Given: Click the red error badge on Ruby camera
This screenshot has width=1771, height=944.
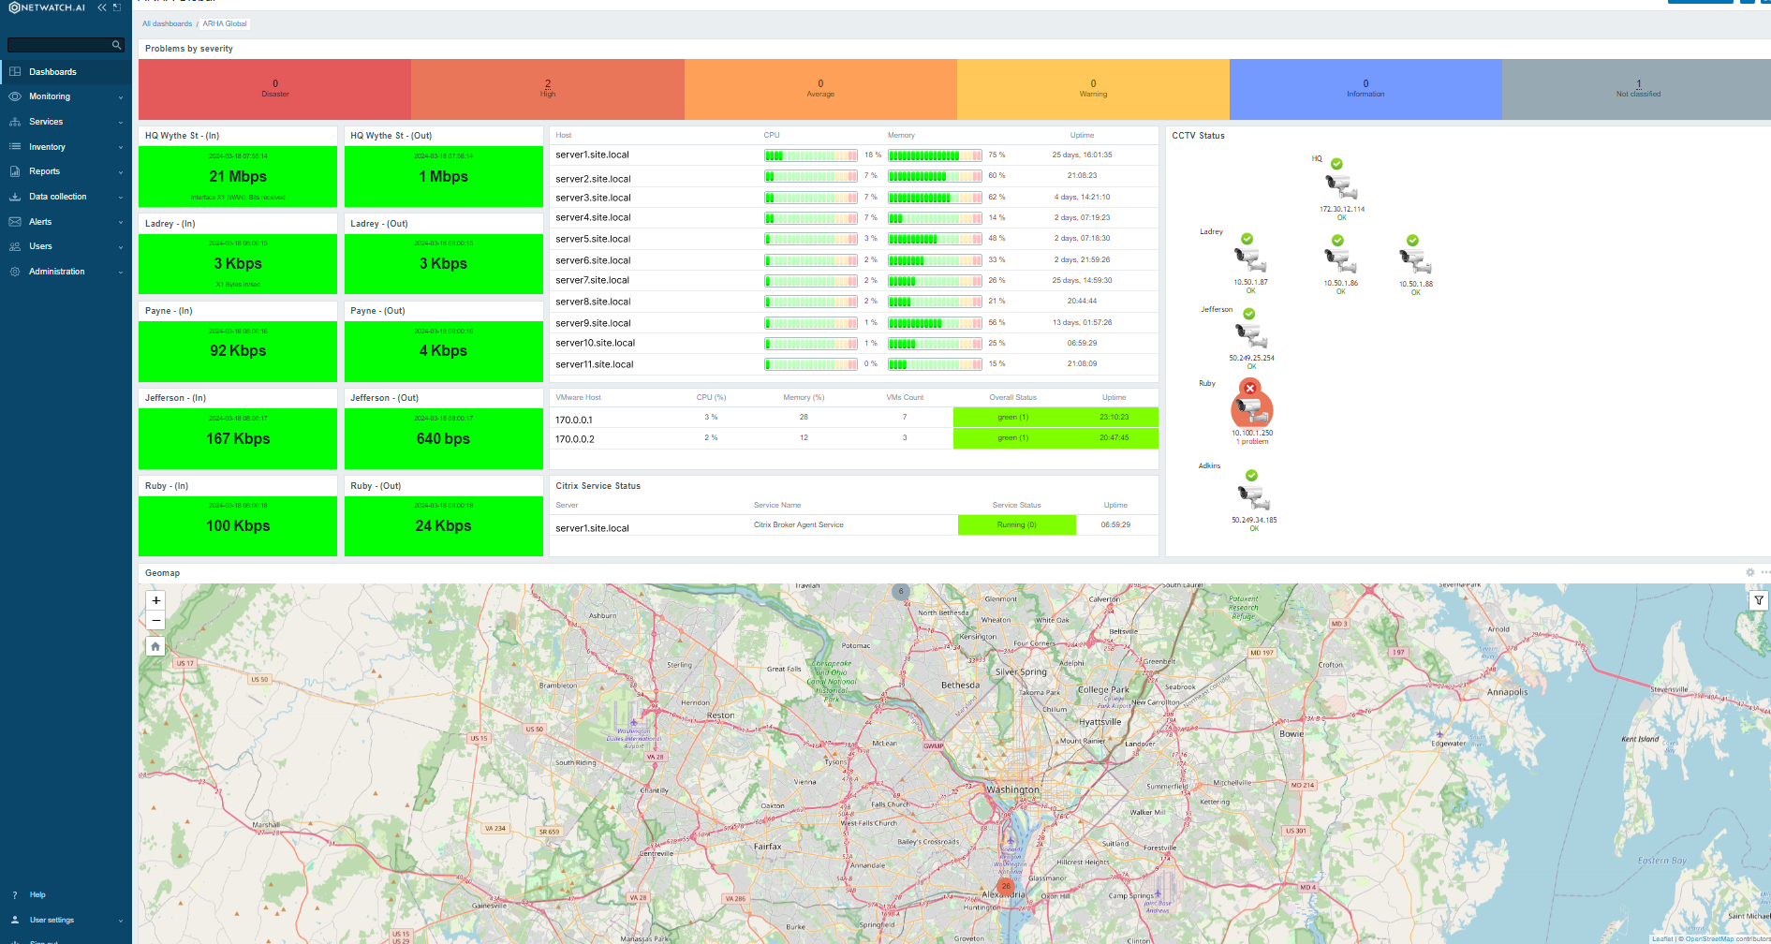Looking at the screenshot, I should [1249, 388].
